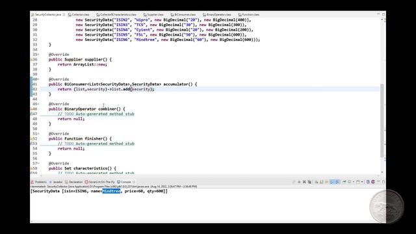Toggle Scroll Lock in the console
The image size is (416, 234).
321,182
